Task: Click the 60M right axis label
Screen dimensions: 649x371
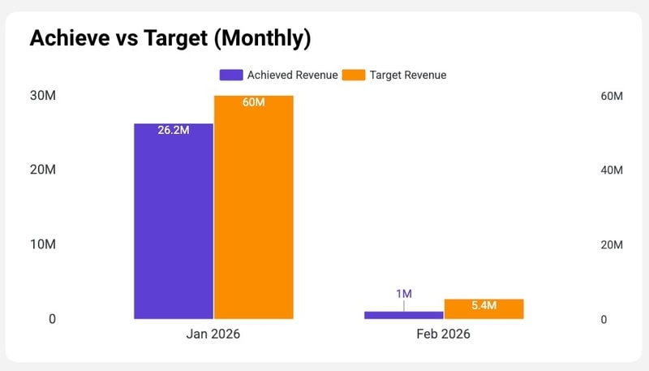Action: tap(611, 96)
